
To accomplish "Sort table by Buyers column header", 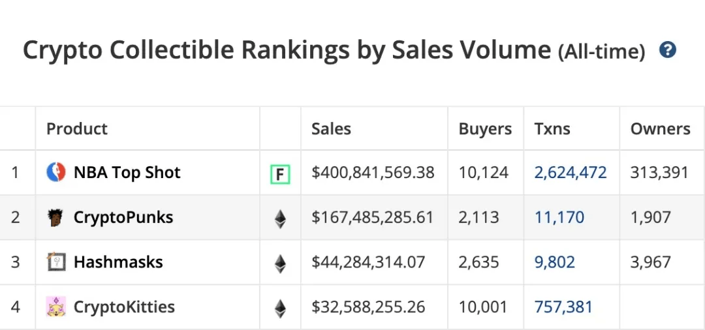I will click(x=485, y=129).
